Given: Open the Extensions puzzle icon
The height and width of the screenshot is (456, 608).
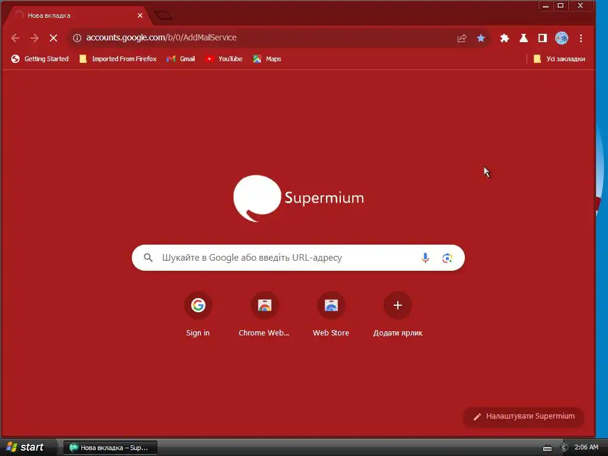Looking at the screenshot, I should click(x=505, y=38).
